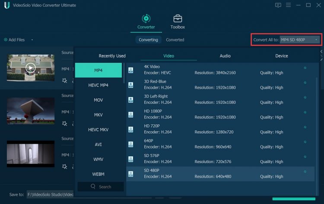Select the third video thumbnail with hallway
Screen dimensions: 324x204
click(31, 154)
